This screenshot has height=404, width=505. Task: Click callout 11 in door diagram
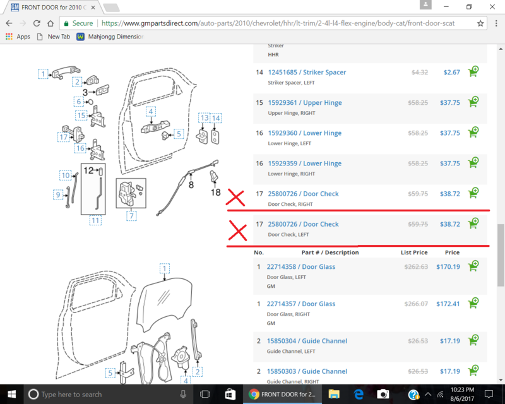(95, 220)
